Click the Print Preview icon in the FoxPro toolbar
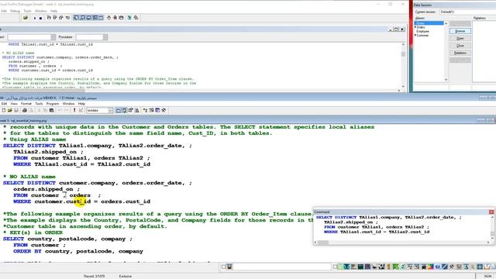The width and height of the screenshot is (496, 279). (x=31, y=110)
